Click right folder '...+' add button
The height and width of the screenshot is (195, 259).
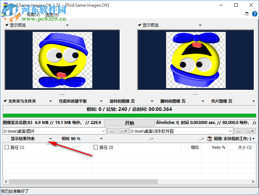[250, 131]
